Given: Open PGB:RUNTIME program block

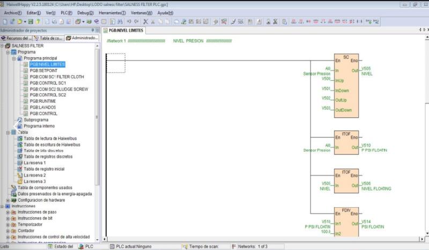Looking at the screenshot, I should point(42,101).
